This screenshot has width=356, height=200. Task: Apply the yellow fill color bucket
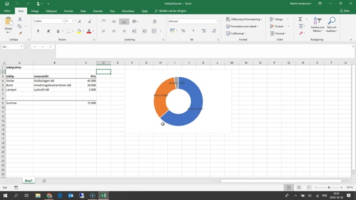[79, 31]
